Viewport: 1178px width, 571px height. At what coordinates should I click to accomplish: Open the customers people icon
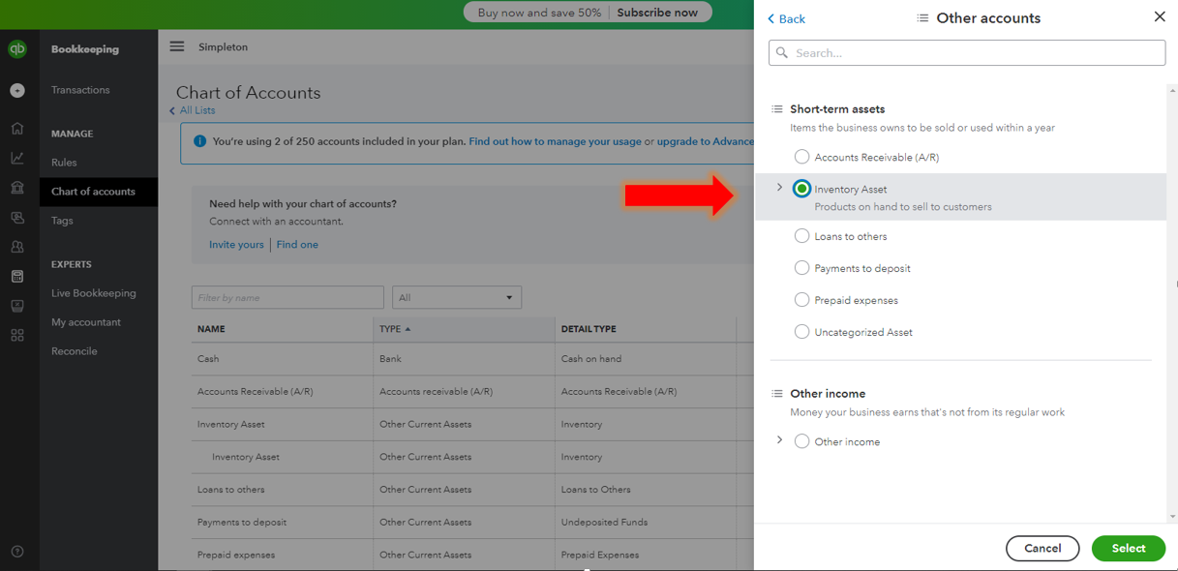17,247
